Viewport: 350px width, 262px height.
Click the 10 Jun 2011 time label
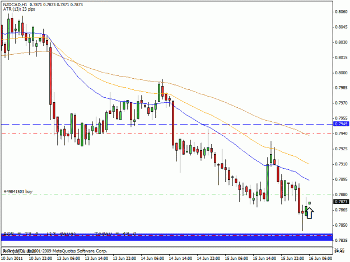pos(12,258)
